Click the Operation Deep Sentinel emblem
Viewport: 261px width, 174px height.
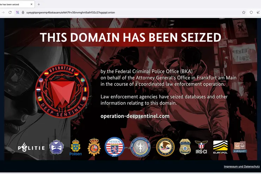click(62, 91)
